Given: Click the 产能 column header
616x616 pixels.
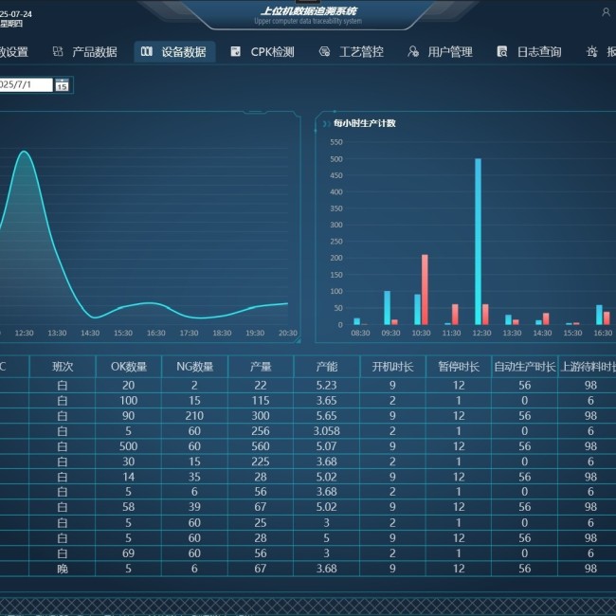Looking at the screenshot, I should tap(326, 367).
